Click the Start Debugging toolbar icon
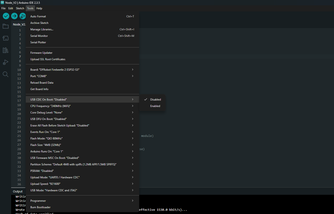This screenshot has width=334, height=214. [23, 16]
